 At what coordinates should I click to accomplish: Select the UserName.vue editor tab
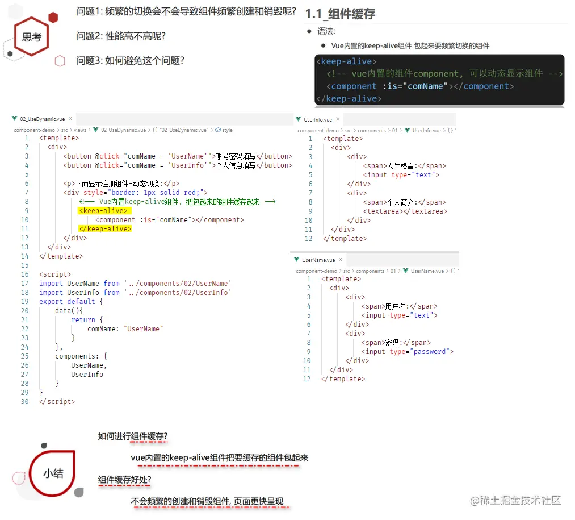click(318, 260)
